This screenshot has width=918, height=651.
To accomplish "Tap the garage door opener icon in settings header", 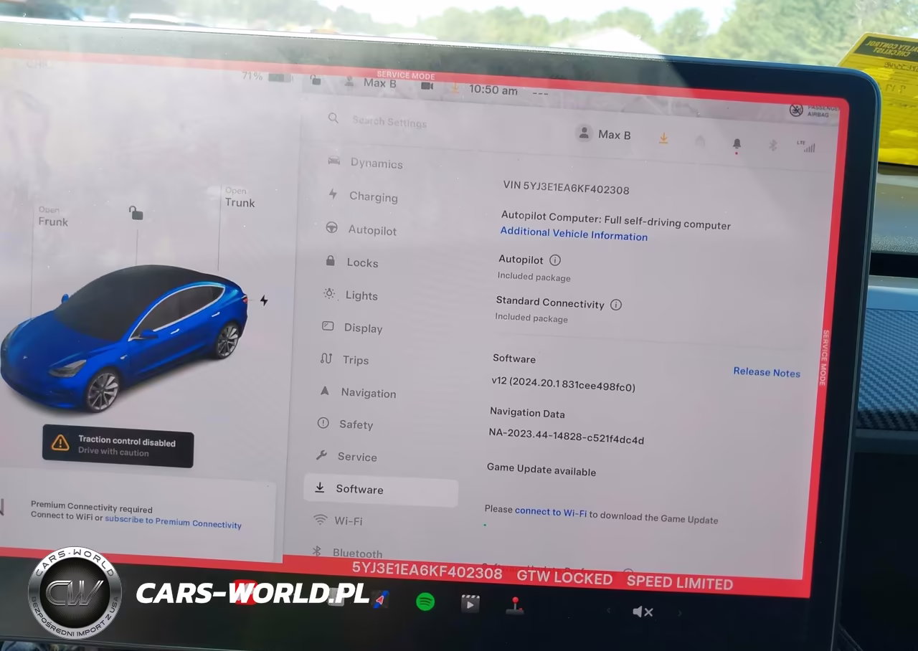I will coord(700,142).
